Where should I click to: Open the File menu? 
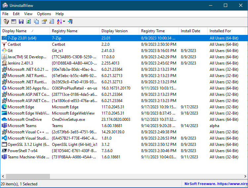point(5,14)
